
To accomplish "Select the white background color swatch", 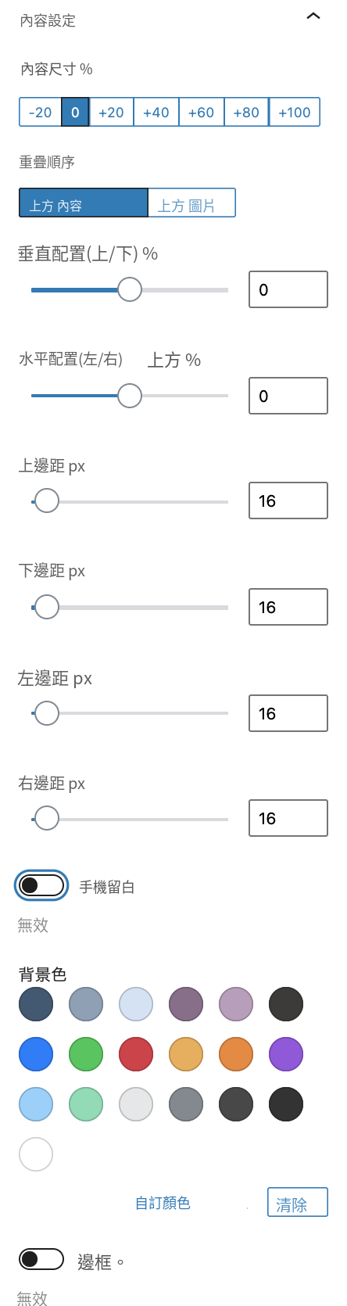I will [36, 1154].
